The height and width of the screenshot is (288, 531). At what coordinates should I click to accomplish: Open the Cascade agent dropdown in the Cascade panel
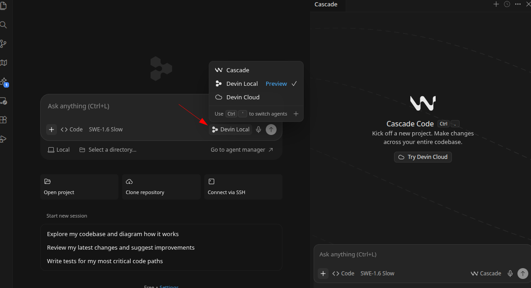coord(486,274)
